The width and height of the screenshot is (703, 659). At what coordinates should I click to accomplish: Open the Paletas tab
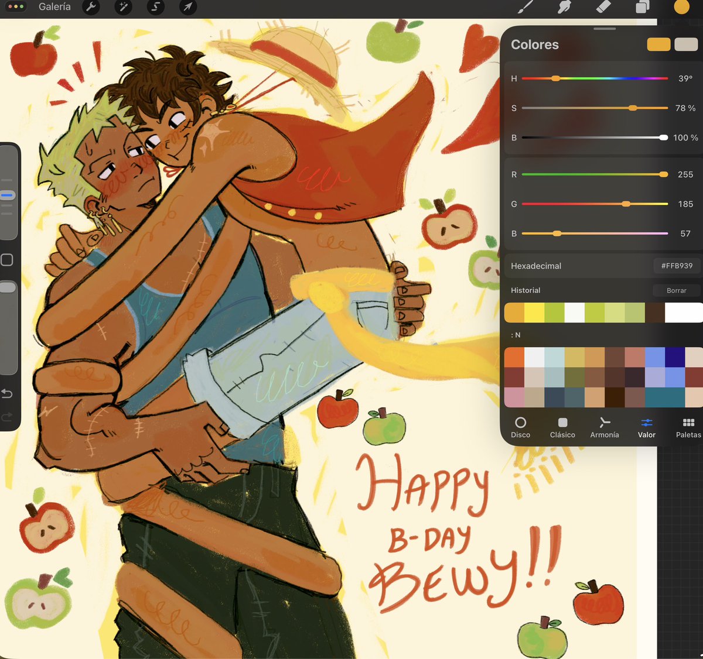click(688, 427)
